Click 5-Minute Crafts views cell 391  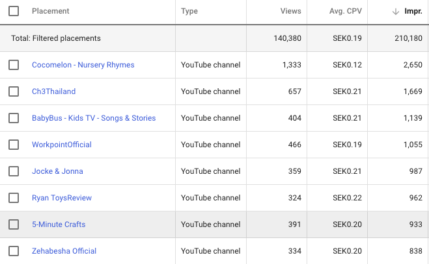(x=295, y=224)
